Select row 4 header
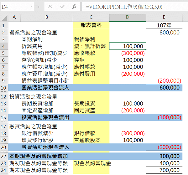188x175 pixels. (3, 46)
